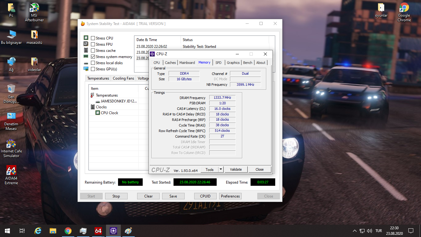This screenshot has height=237, width=421.
Task: Open notification center icon in tray
Action: [411, 231]
